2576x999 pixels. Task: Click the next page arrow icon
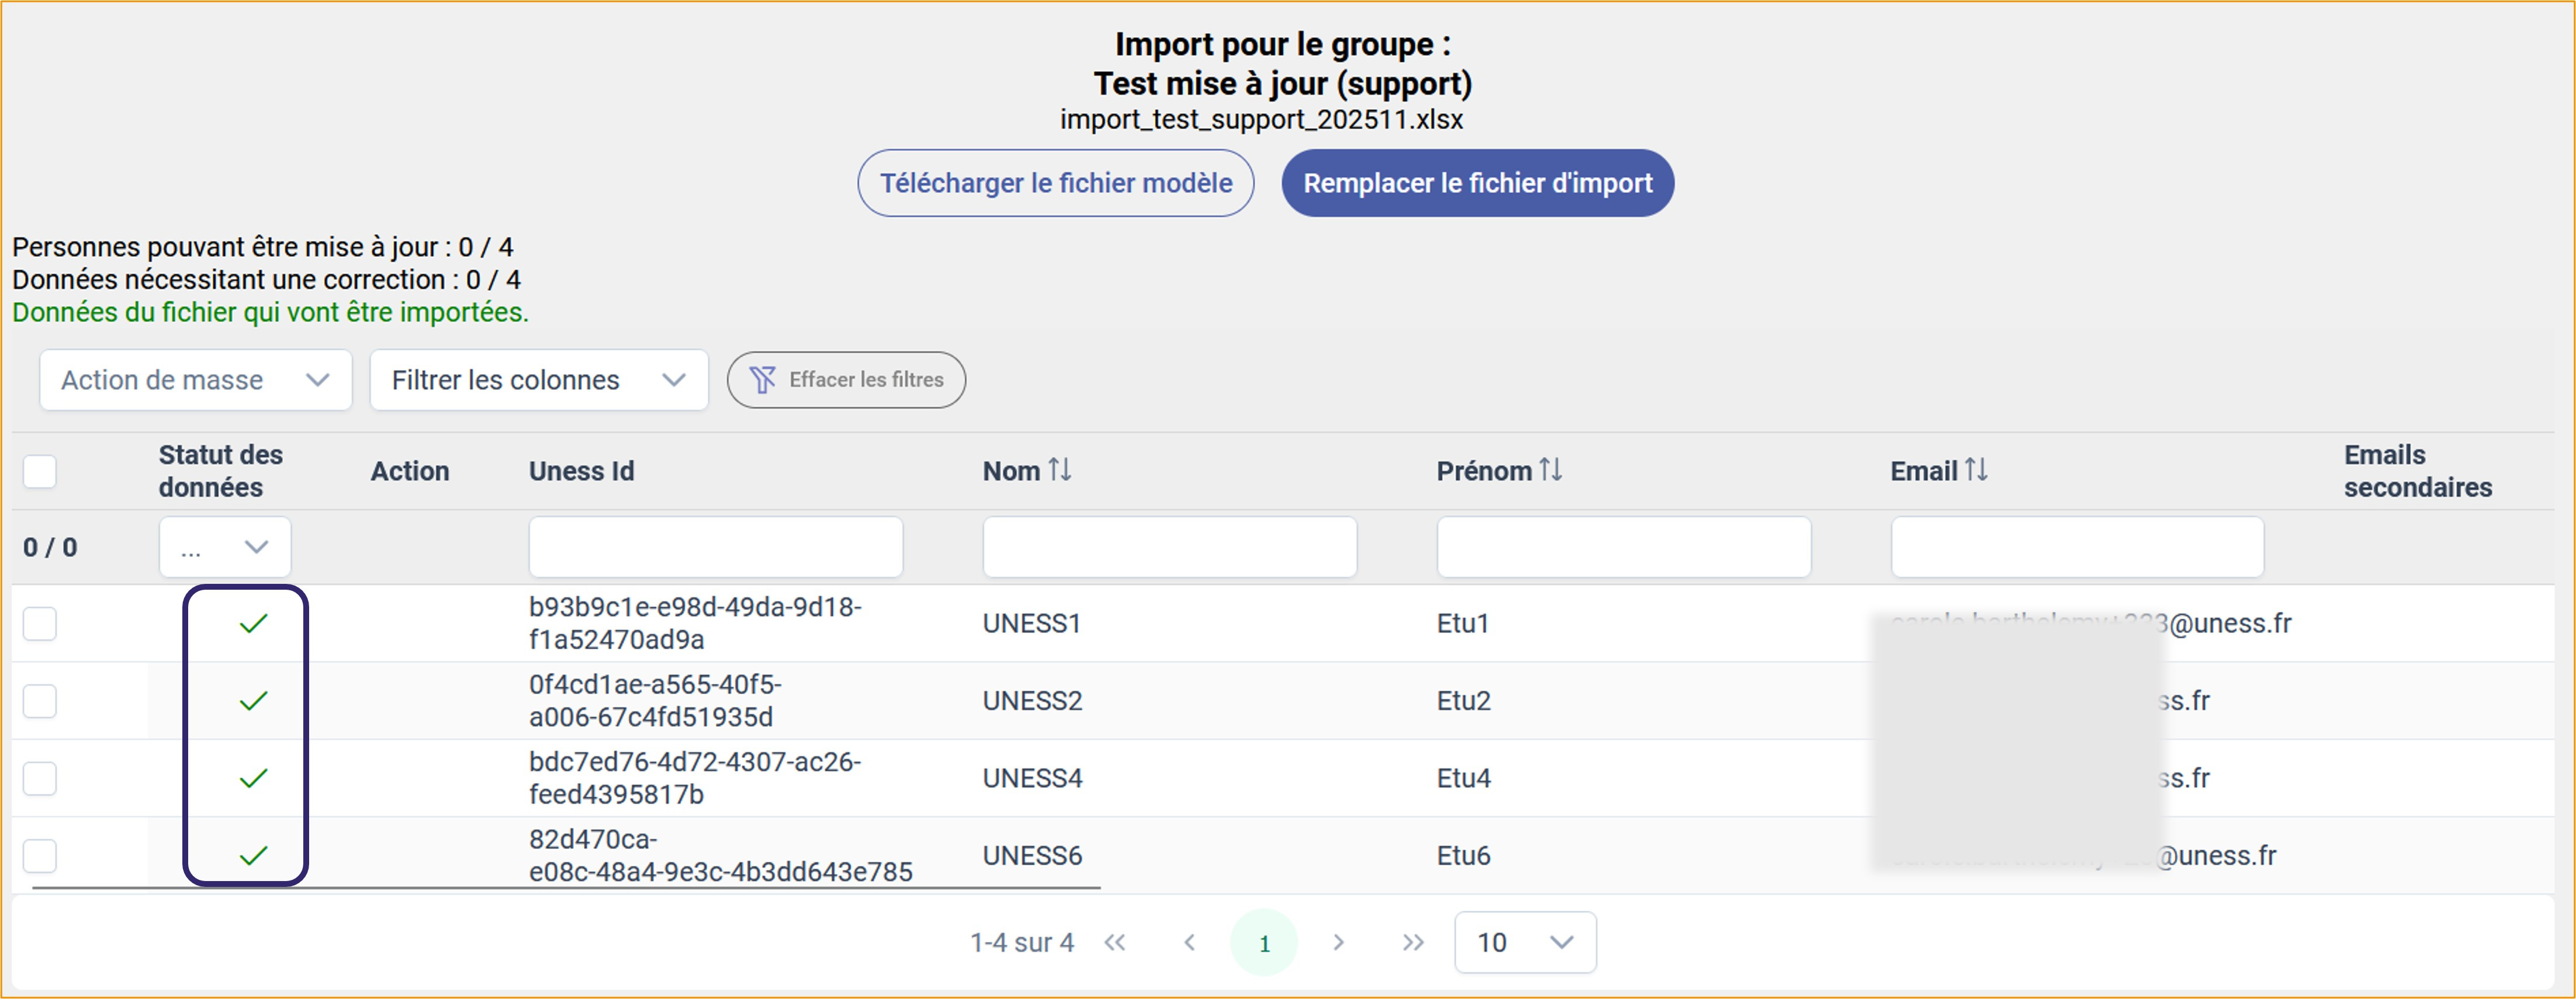1338,942
